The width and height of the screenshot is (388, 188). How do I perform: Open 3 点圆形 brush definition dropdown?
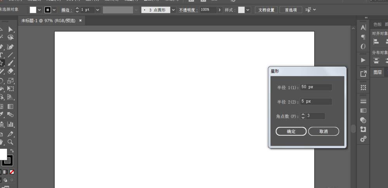pos(173,10)
